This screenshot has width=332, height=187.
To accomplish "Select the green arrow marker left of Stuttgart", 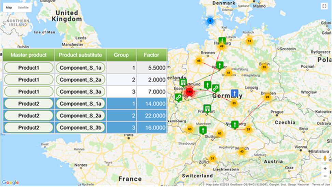I will [x=203, y=130].
